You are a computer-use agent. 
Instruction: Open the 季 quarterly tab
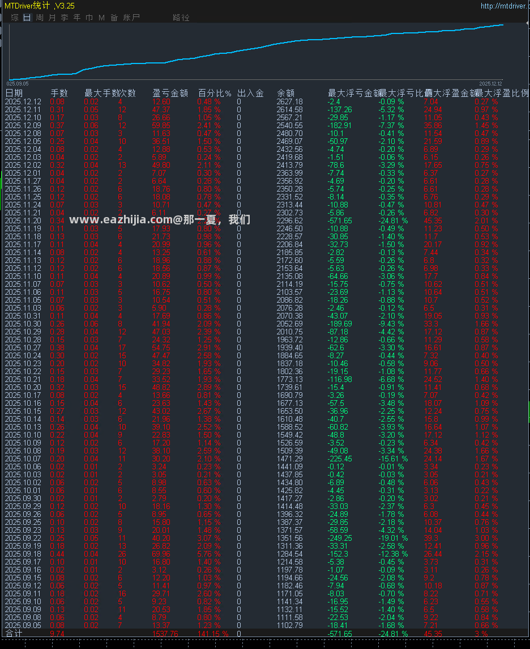[x=65, y=18]
